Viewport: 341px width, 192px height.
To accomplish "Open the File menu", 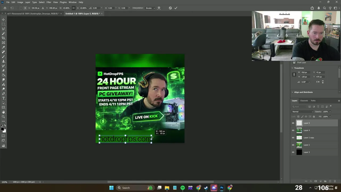I will click(8, 2).
